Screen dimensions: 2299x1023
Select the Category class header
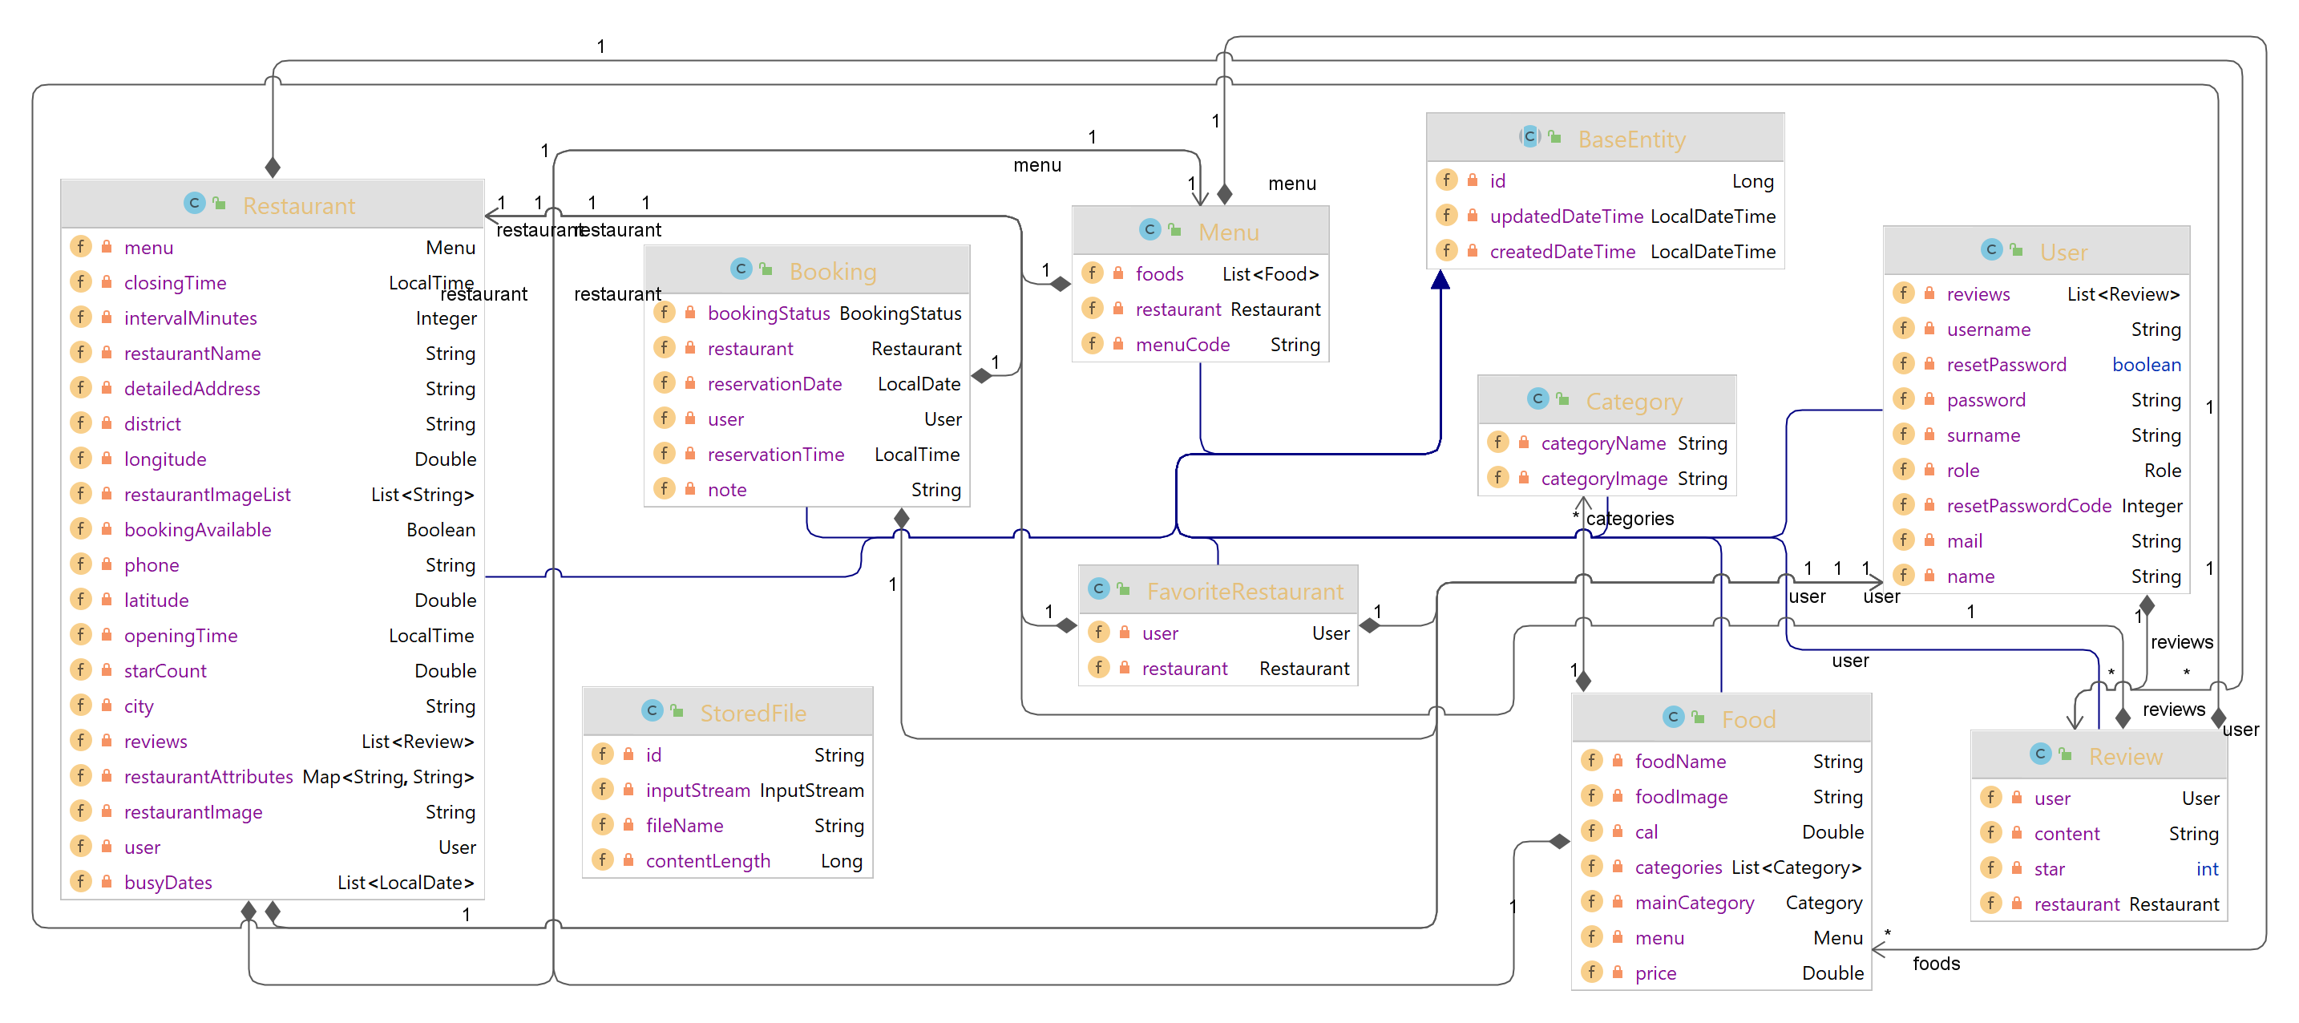point(1633,401)
